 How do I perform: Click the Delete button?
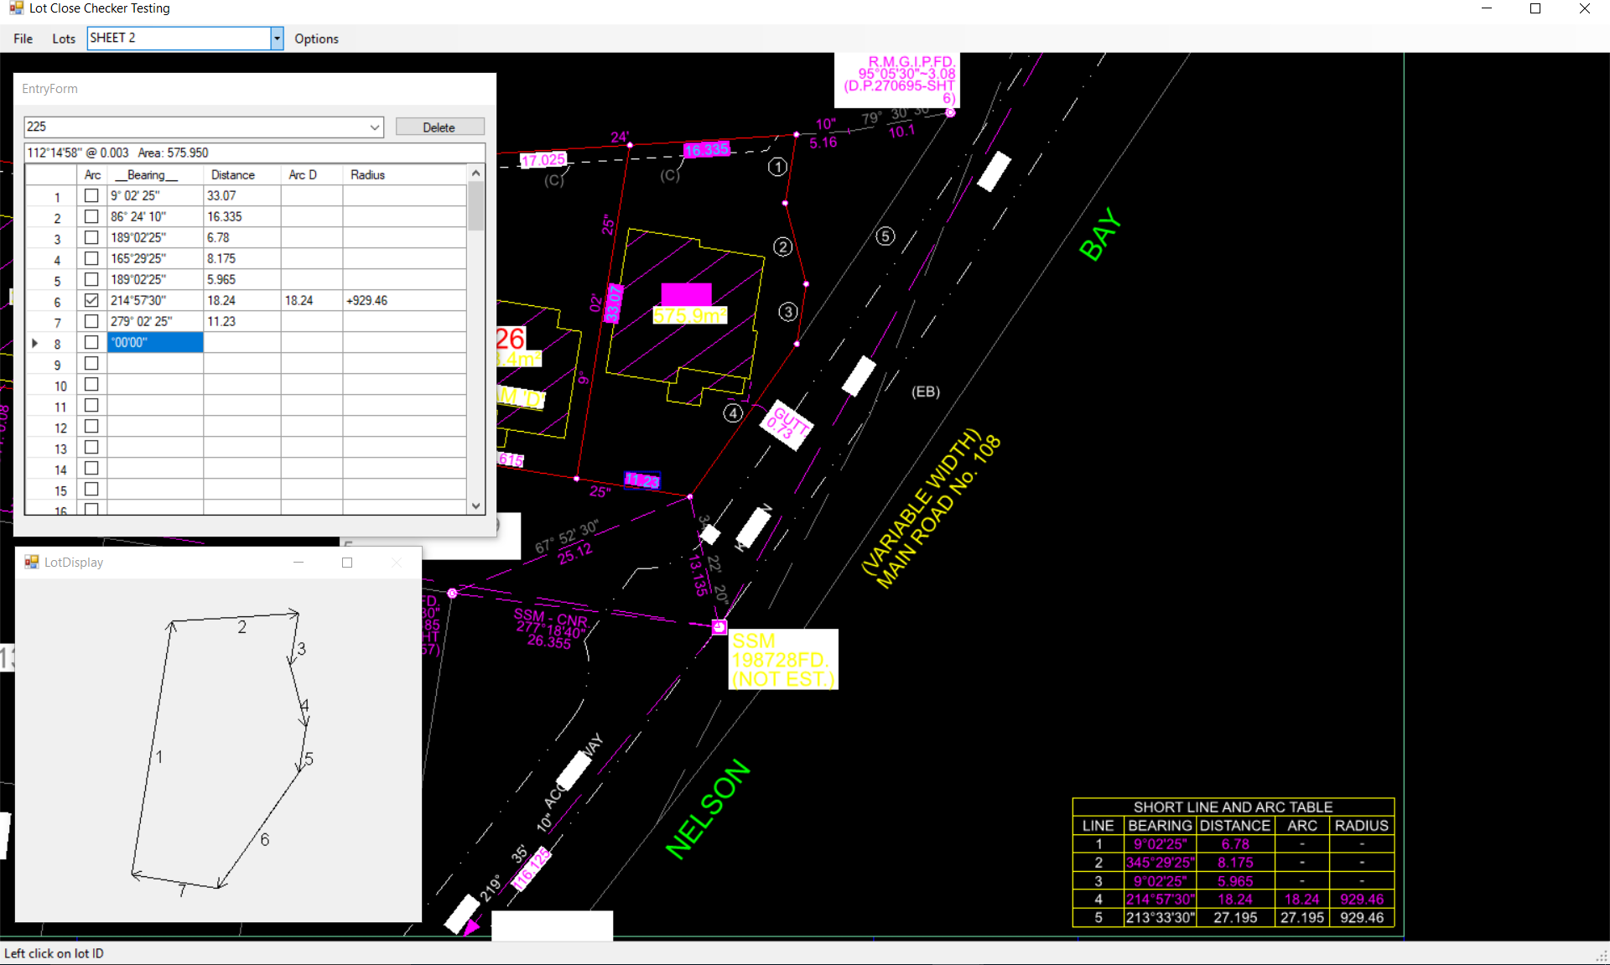tap(439, 127)
